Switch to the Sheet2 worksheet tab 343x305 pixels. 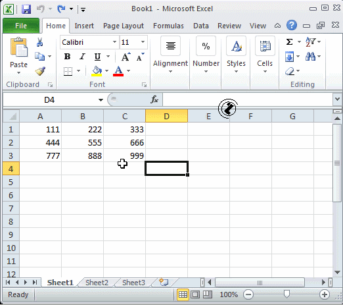coord(97,283)
